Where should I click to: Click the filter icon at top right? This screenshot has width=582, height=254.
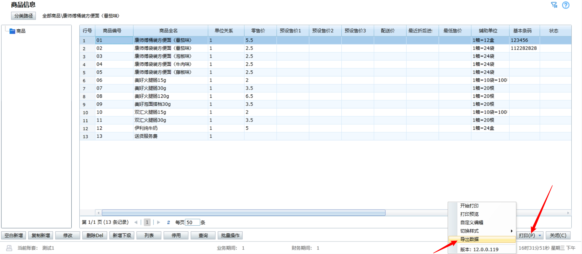point(554,5)
